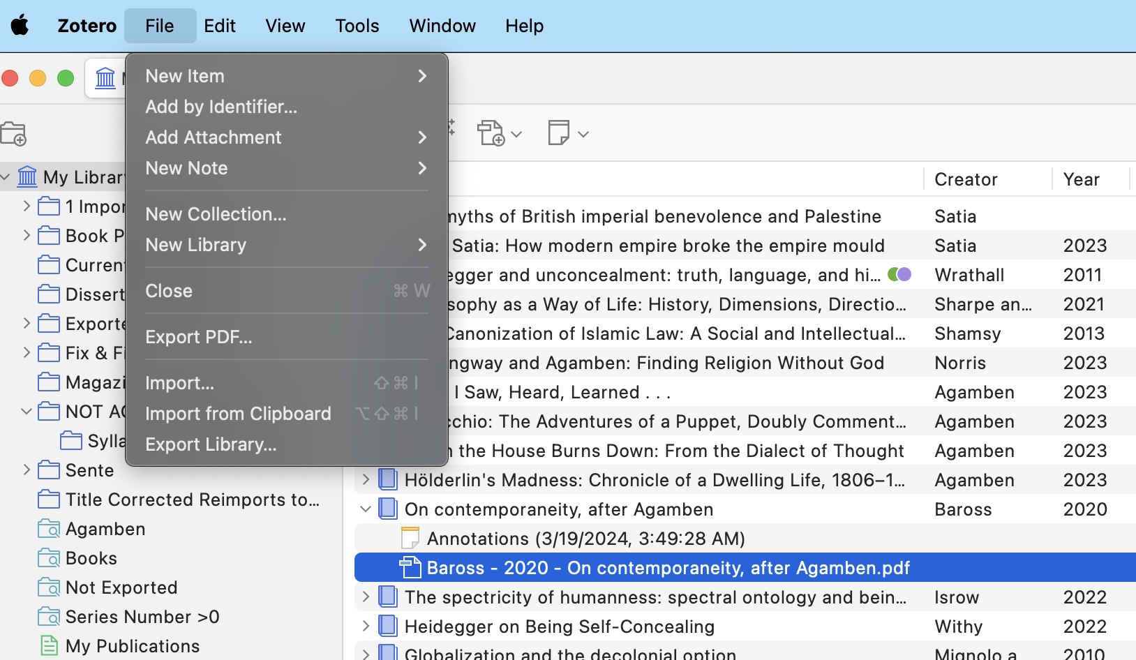Choose Import from Clipboard
1136x660 pixels.
286,414
